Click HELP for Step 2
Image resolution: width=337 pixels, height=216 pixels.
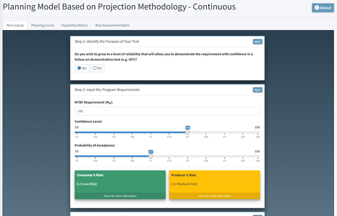257,90
